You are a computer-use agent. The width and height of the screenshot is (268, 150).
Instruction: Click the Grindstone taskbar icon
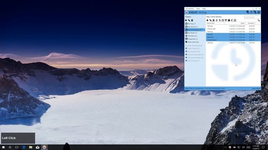coord(44,147)
